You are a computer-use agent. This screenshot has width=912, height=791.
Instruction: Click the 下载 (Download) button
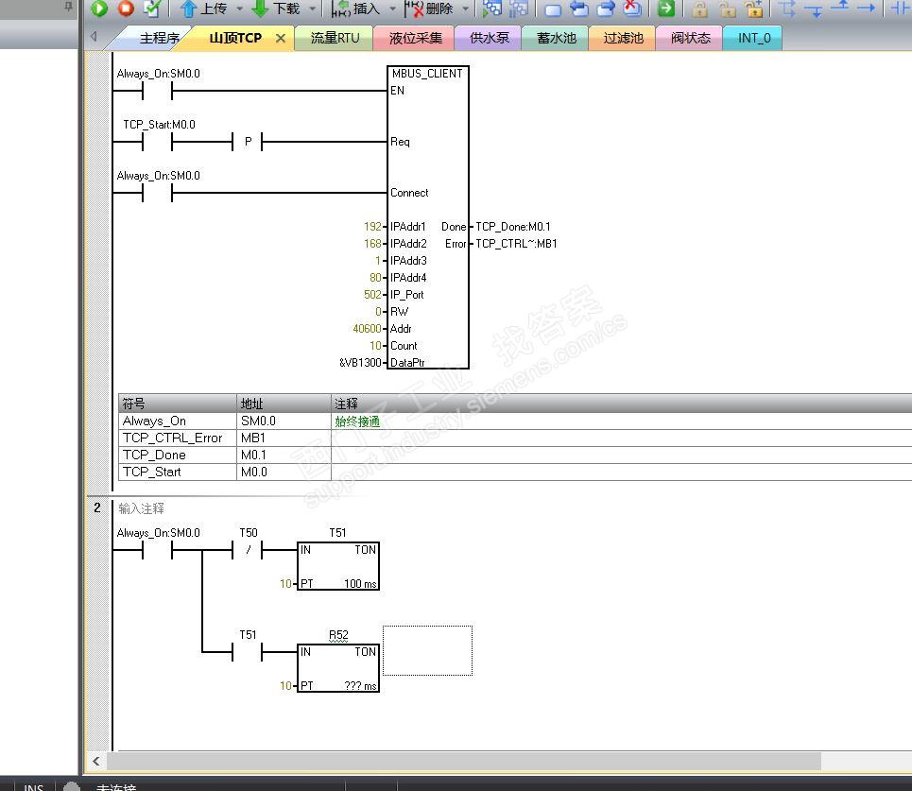pos(276,9)
